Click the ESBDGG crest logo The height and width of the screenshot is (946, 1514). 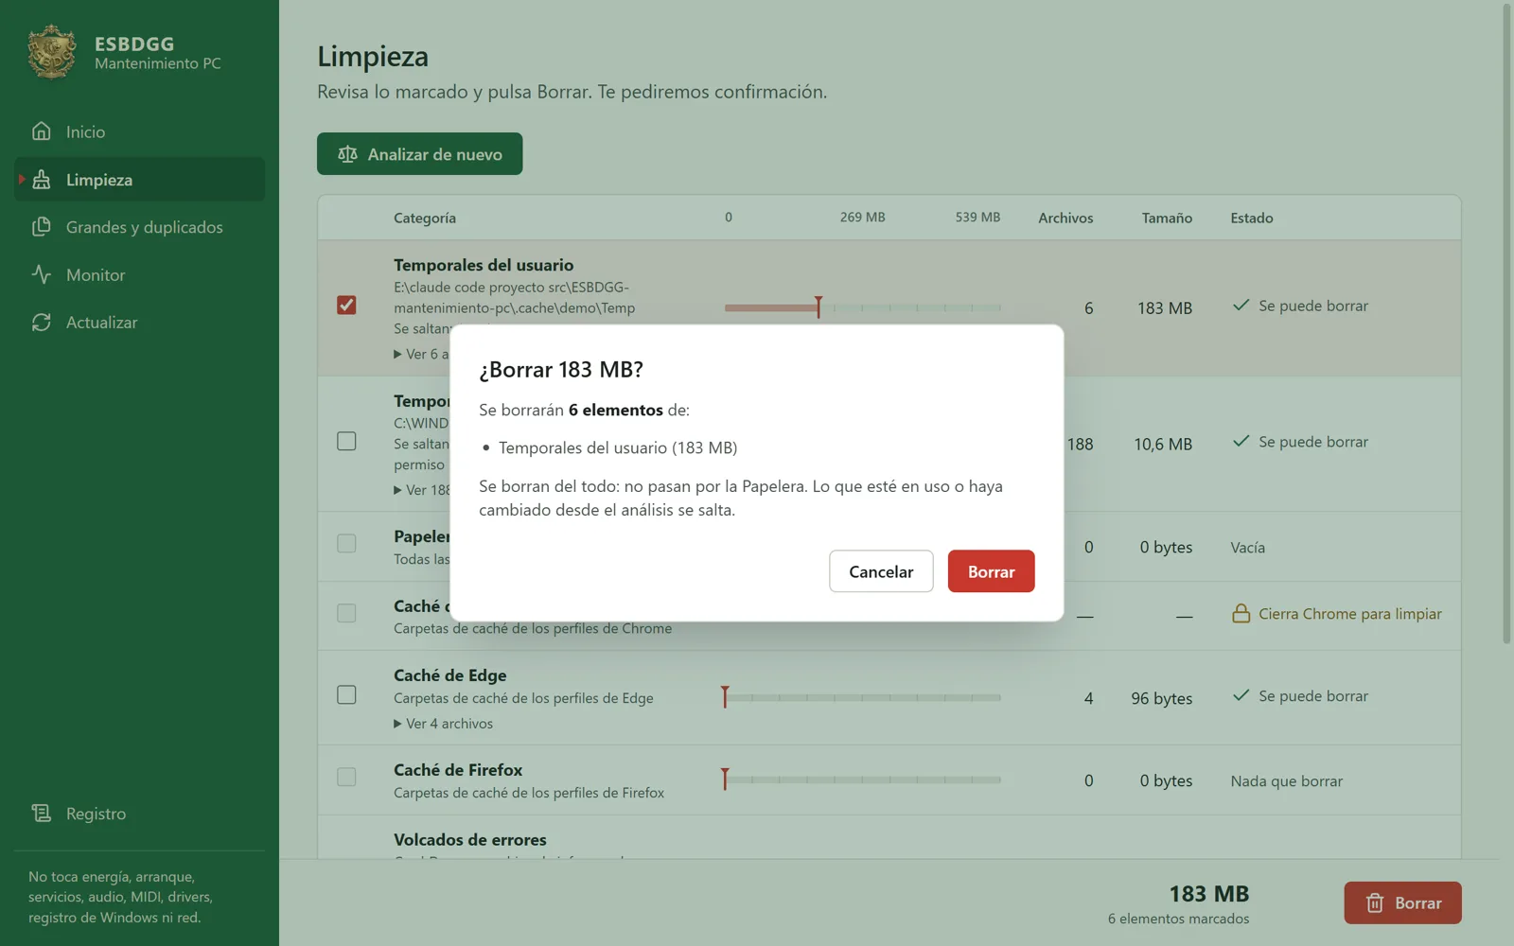point(51,52)
